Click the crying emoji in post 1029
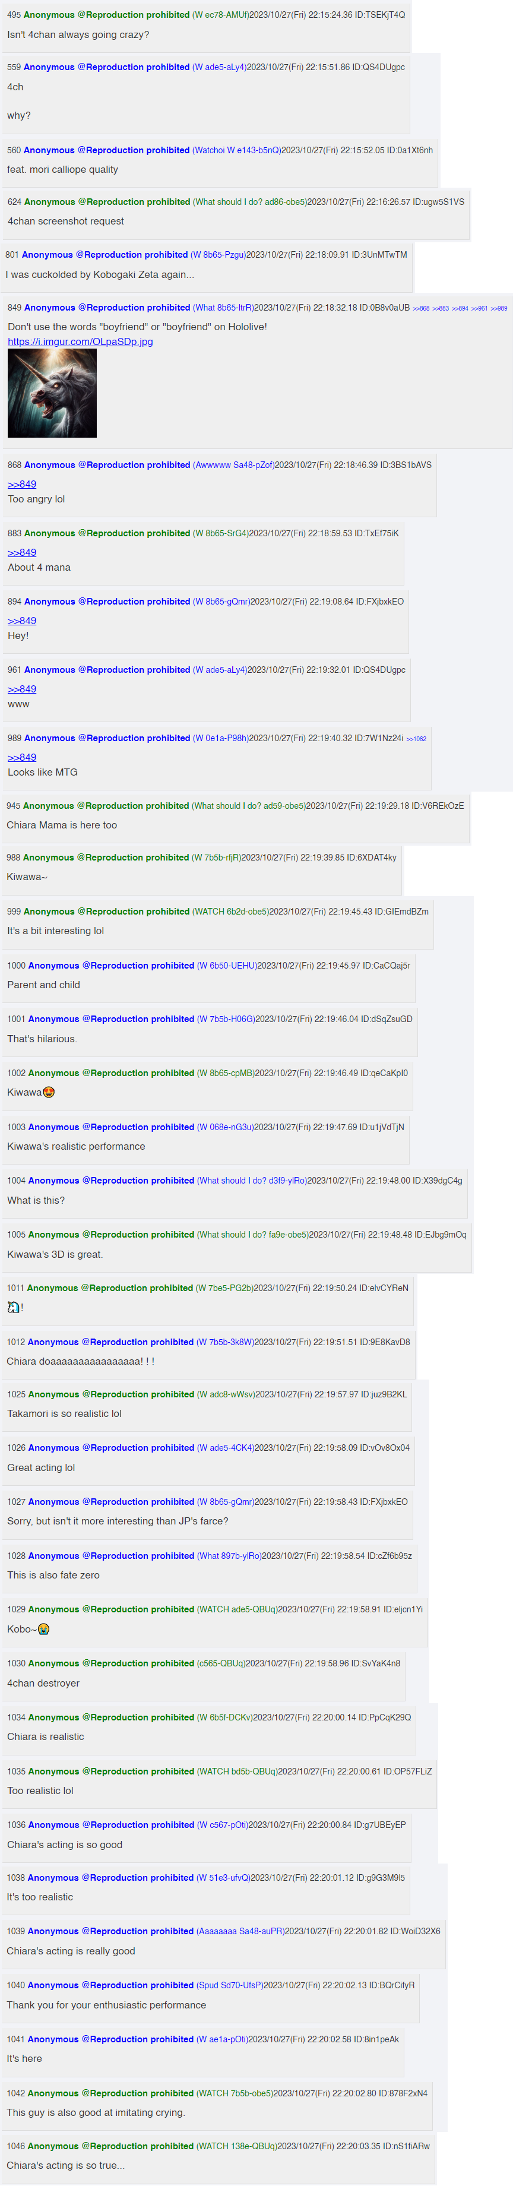This screenshot has width=513, height=2186. point(44,1628)
